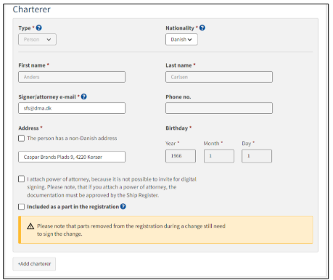
Task: Check Included as a part in the registration
Action: pos(21,207)
